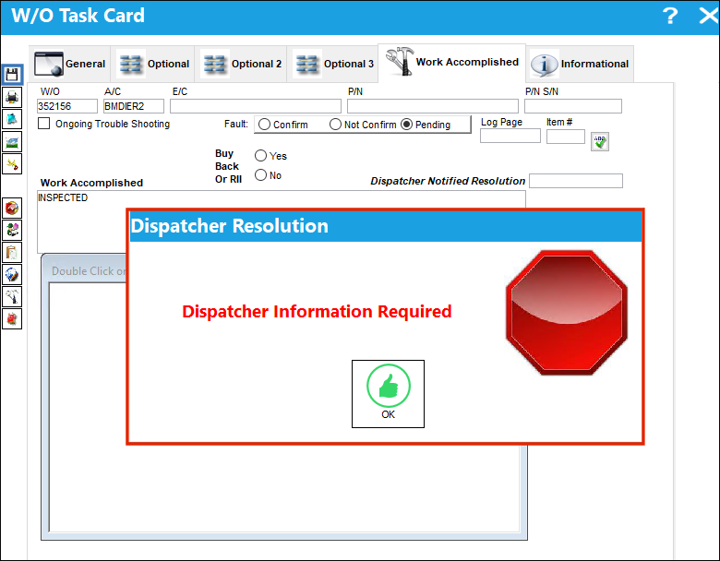The image size is (720, 561).
Task: Click the spell check ABC checkmark icon
Action: click(600, 141)
